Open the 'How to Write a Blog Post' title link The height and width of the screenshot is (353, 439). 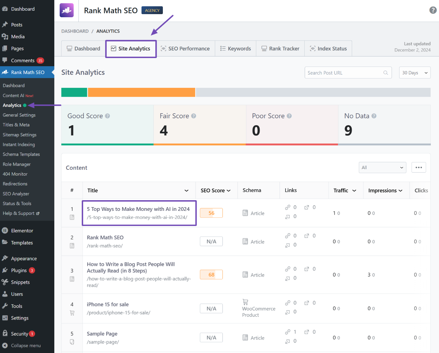pyautogui.click(x=131, y=267)
